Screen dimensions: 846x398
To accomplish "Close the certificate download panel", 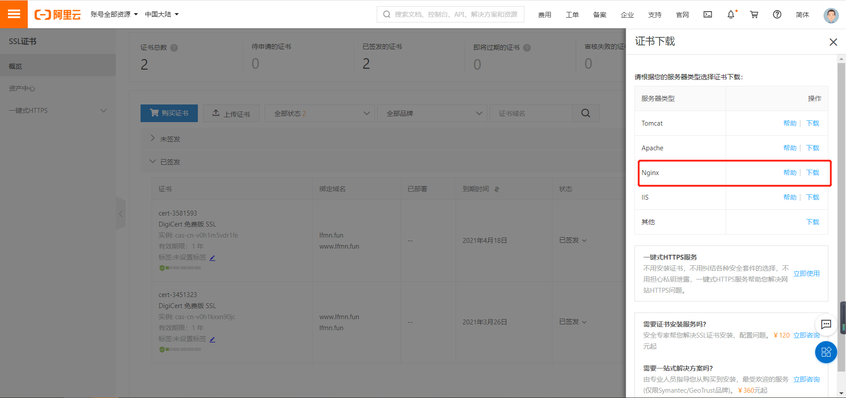I will 833,42.
